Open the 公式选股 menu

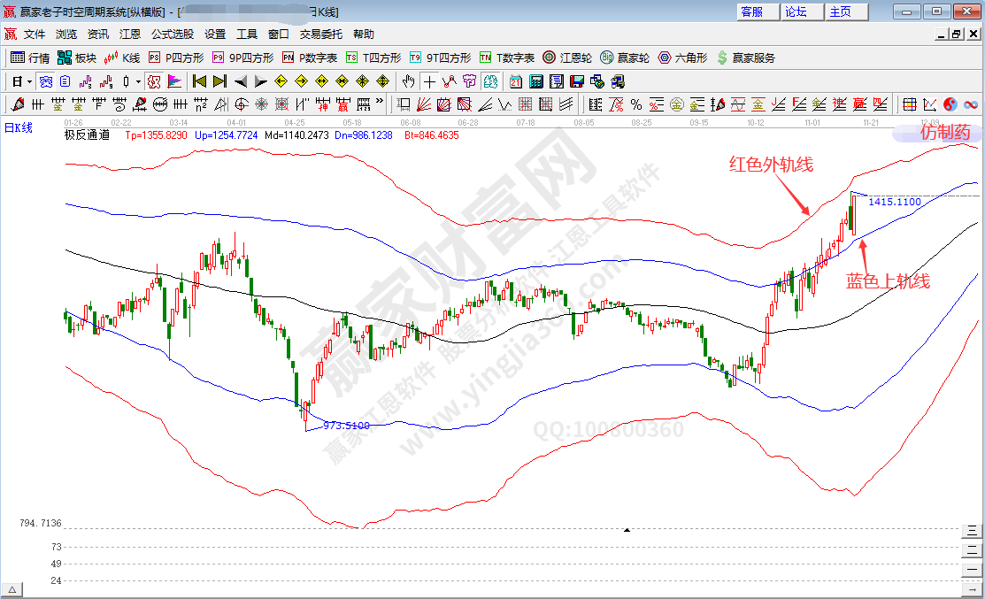173,35
